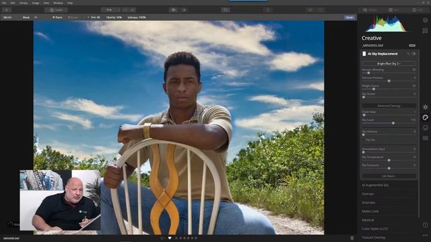Screen dimensions: 431x242
Task: Open the Layers panel icon
Action: click(x=425, y=20)
